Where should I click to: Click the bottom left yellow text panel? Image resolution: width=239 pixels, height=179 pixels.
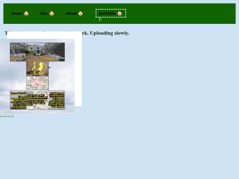point(18,100)
